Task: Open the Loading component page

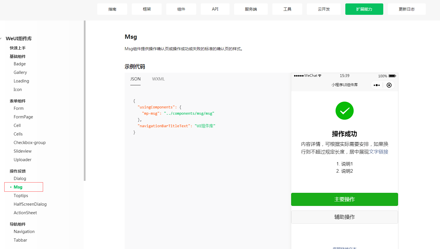Action: [x=21, y=81]
